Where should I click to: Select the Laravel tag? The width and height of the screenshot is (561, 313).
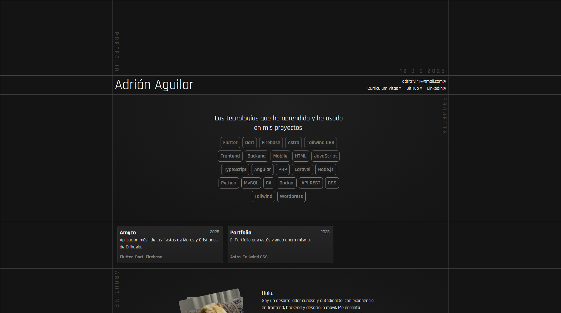click(x=302, y=169)
